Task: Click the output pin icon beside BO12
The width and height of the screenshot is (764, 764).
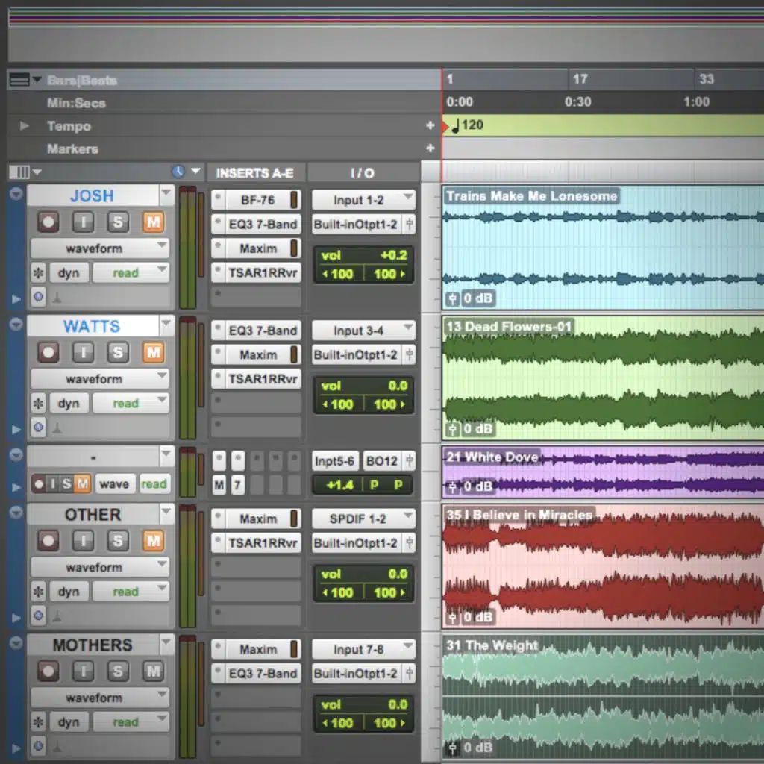Action: point(410,461)
